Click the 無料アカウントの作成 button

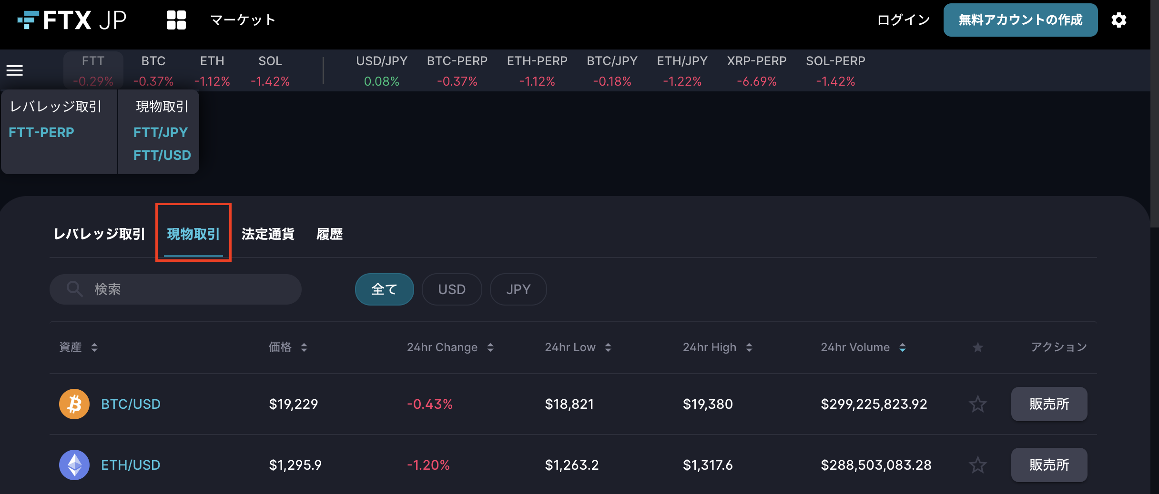[1020, 20]
